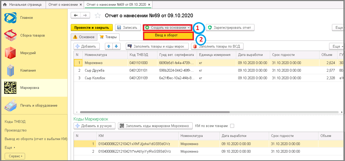Click cell 0401201101
345x161 pixels.
(x=142, y=70)
